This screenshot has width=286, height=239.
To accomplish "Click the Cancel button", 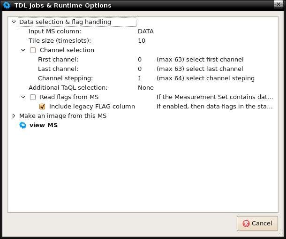I will [257, 224].
